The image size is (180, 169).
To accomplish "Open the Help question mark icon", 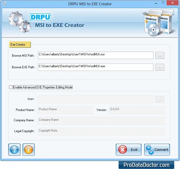I will tap(14, 149).
